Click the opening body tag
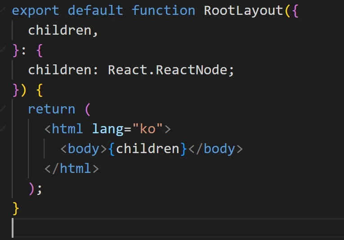The width and height of the screenshot is (344, 240). 84,149
